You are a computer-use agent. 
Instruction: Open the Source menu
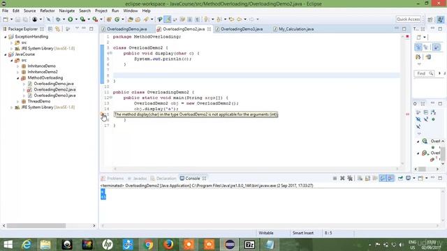tap(29, 11)
